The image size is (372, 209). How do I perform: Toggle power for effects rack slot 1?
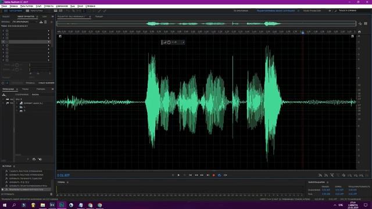coord(7,31)
